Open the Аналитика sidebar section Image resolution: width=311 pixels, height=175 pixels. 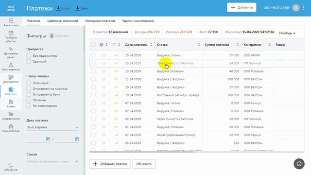pyautogui.click(x=11, y=22)
